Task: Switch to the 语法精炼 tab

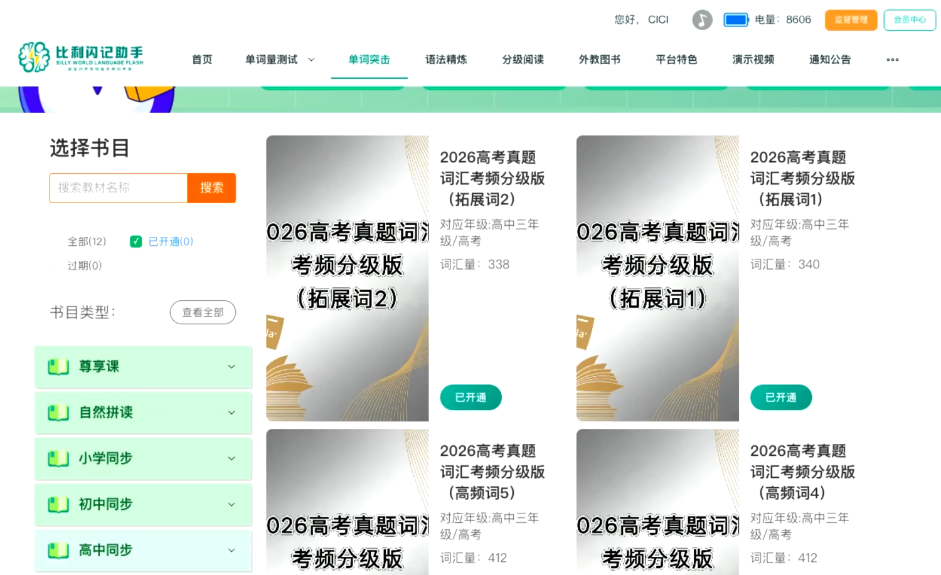Action: (x=445, y=60)
